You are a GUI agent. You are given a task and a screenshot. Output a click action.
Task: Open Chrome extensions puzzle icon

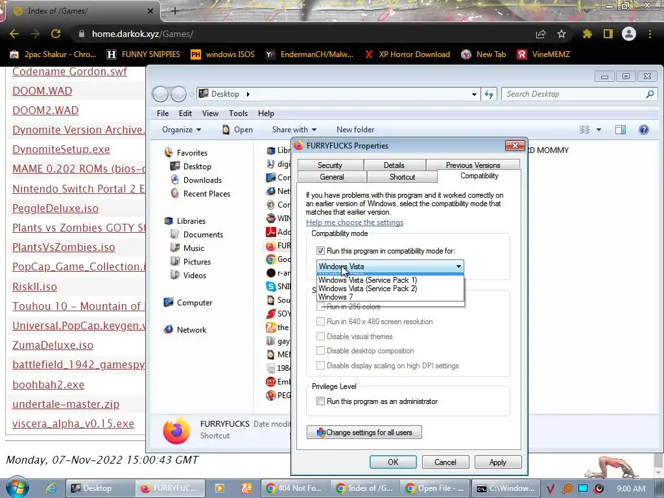point(587,34)
